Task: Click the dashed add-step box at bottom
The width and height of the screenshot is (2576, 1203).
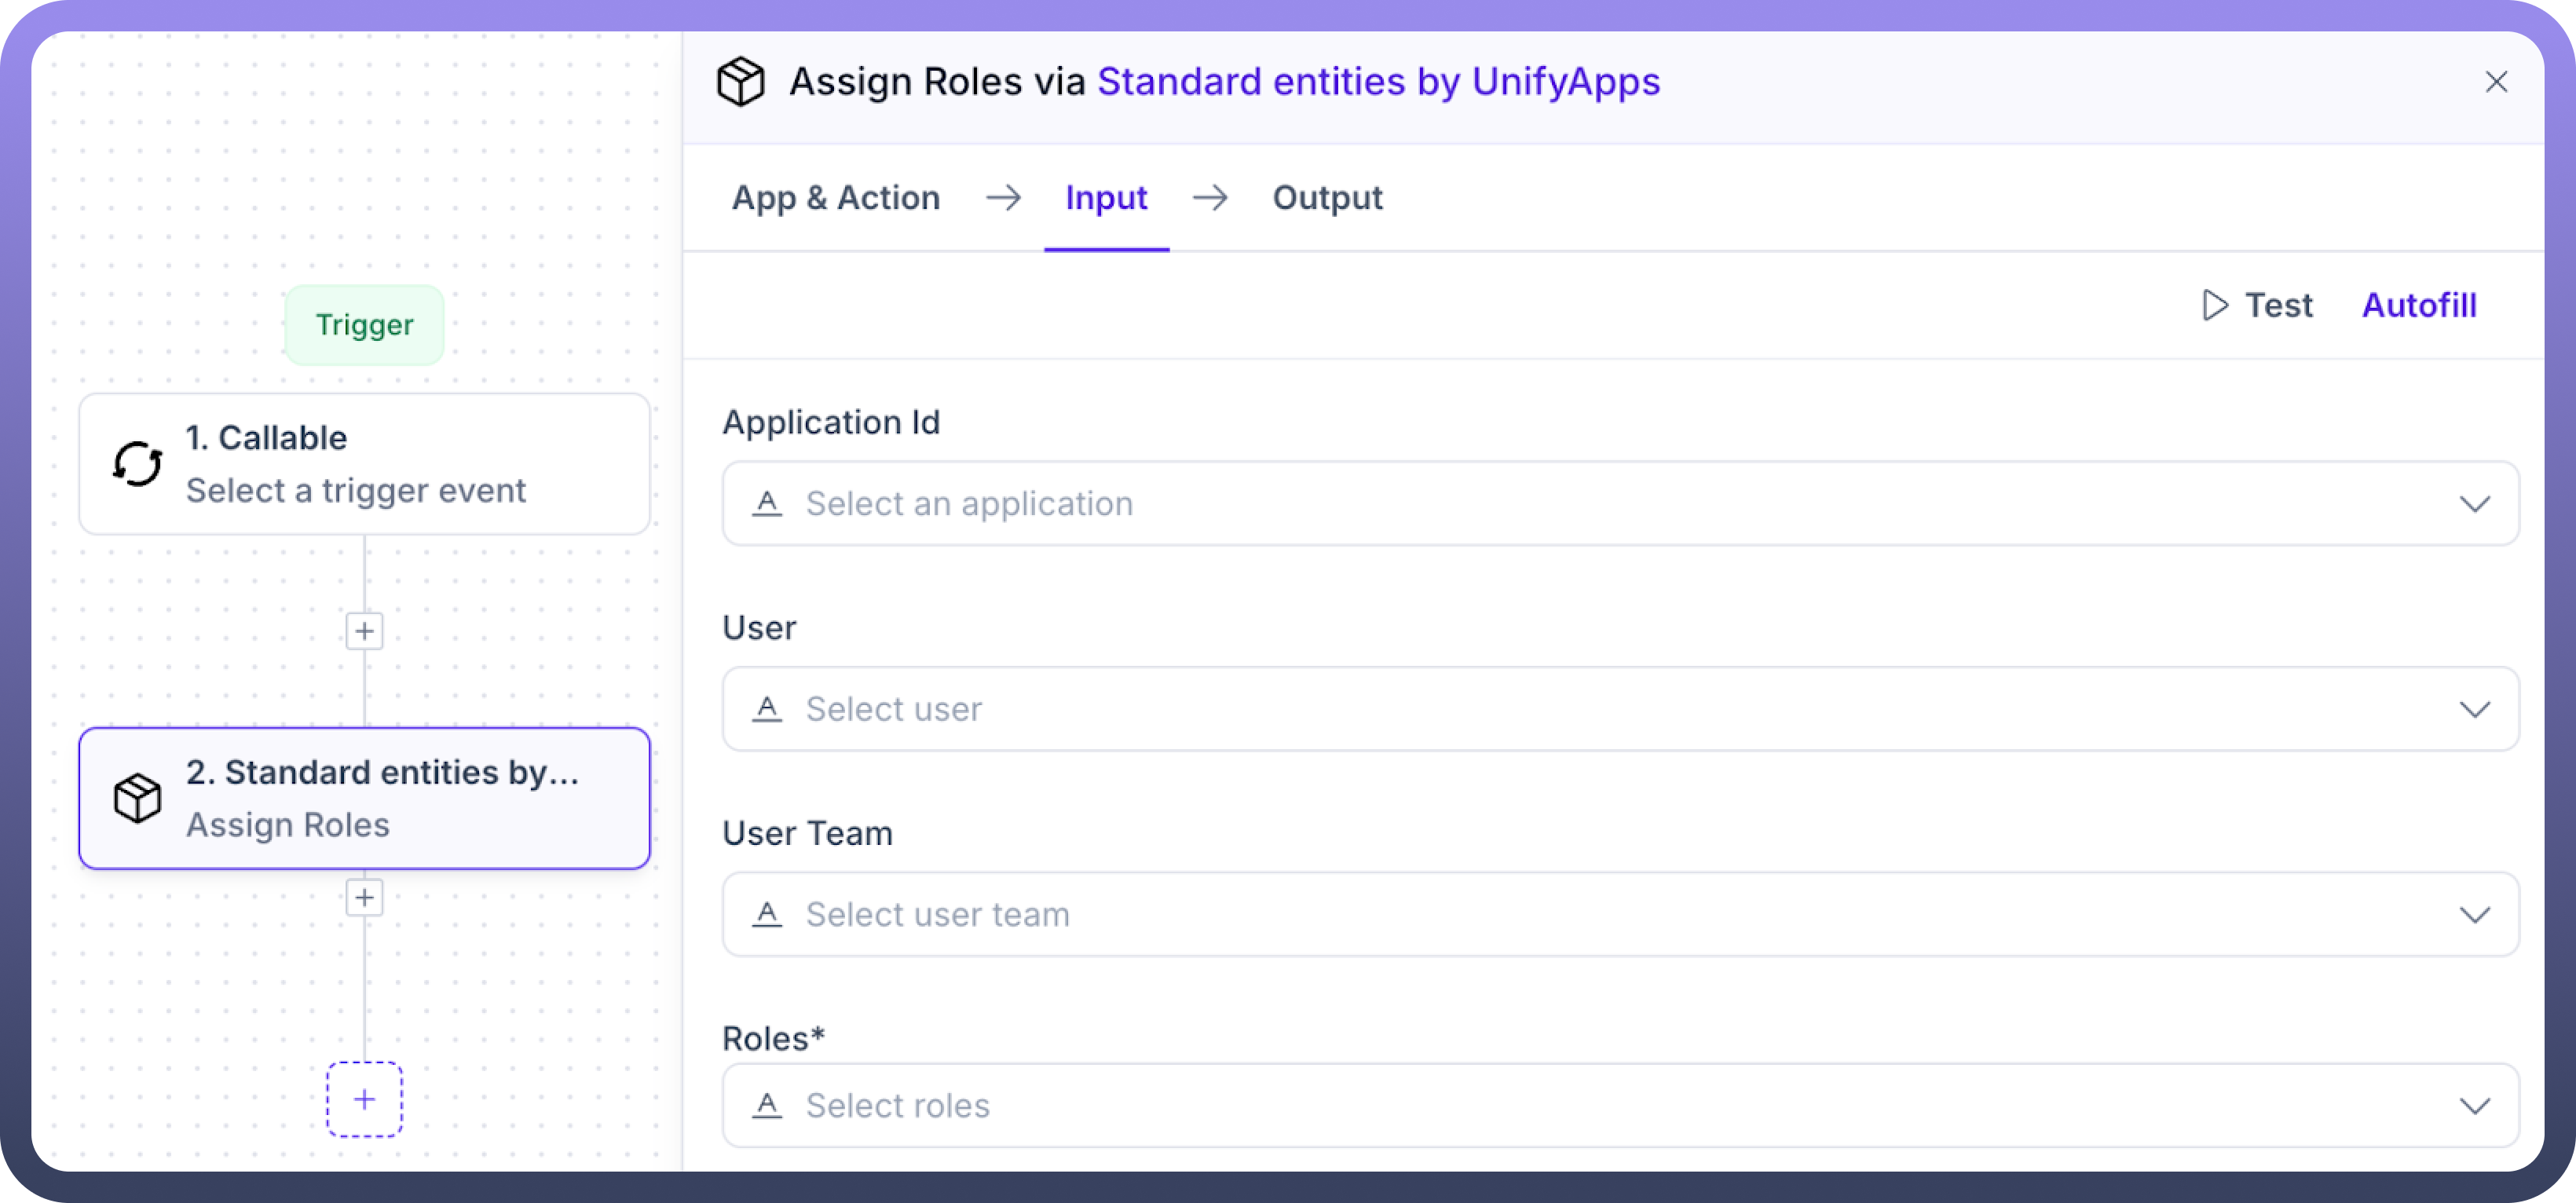Action: (x=364, y=1099)
